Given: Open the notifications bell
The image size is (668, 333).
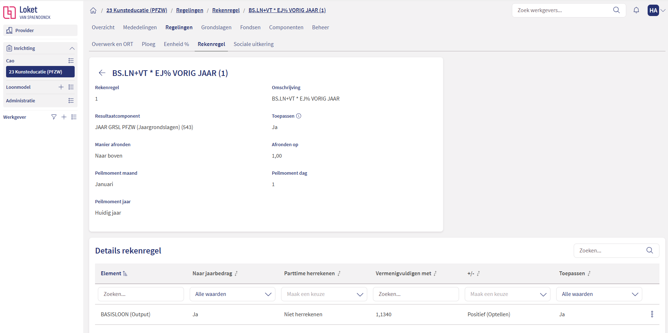Looking at the screenshot, I should 636,10.
